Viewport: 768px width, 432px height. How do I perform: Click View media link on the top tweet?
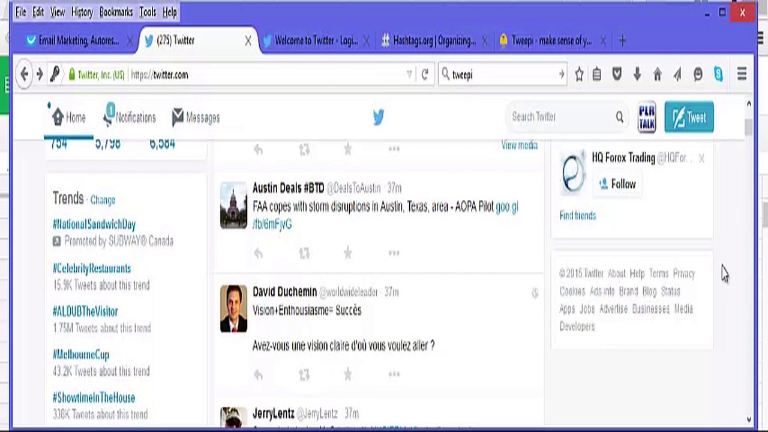point(520,145)
